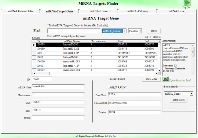Click ID cell 100101

click(49, 66)
